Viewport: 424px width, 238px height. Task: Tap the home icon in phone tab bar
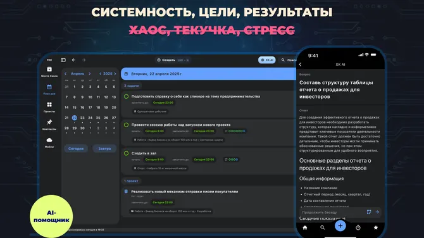pyautogui.click(x=305, y=228)
